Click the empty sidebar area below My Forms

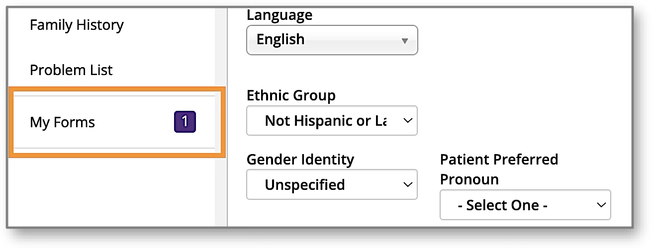click(109, 191)
